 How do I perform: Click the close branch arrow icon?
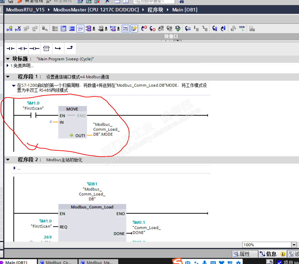click(70, 48)
